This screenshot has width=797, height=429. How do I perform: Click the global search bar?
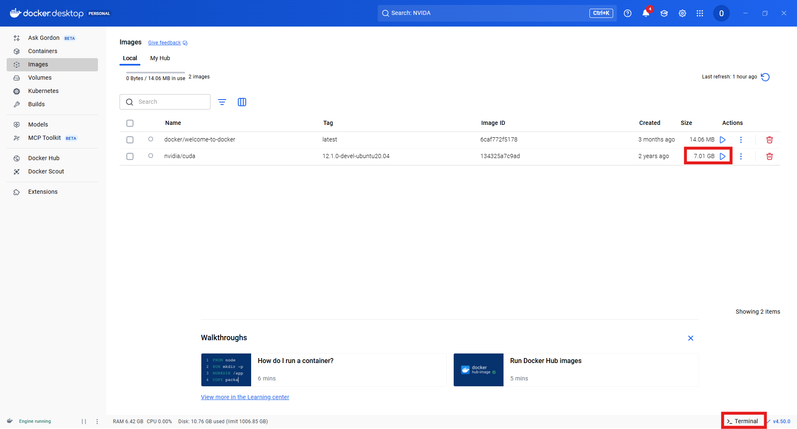point(497,13)
